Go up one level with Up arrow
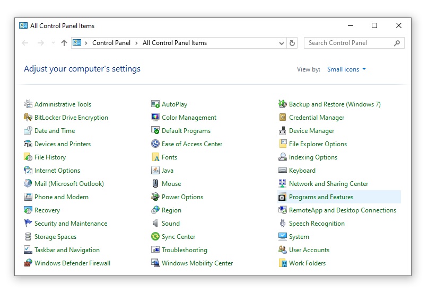Image resolution: width=428 pixels, height=294 pixels. pos(64,43)
